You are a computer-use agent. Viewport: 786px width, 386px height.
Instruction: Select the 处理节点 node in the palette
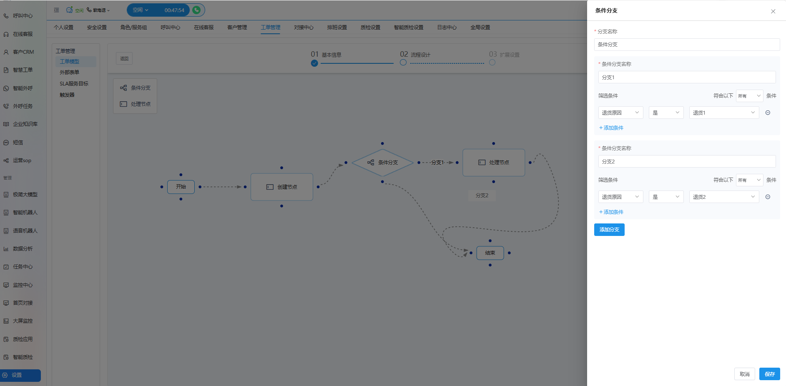pos(136,104)
